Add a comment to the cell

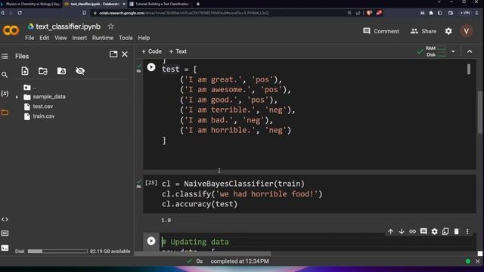pyautogui.click(x=423, y=231)
